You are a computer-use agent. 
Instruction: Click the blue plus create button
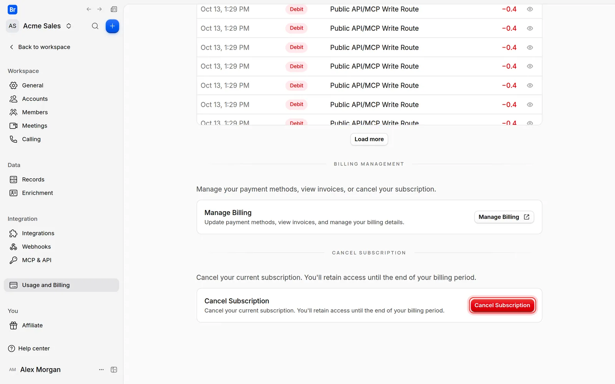pos(112,26)
